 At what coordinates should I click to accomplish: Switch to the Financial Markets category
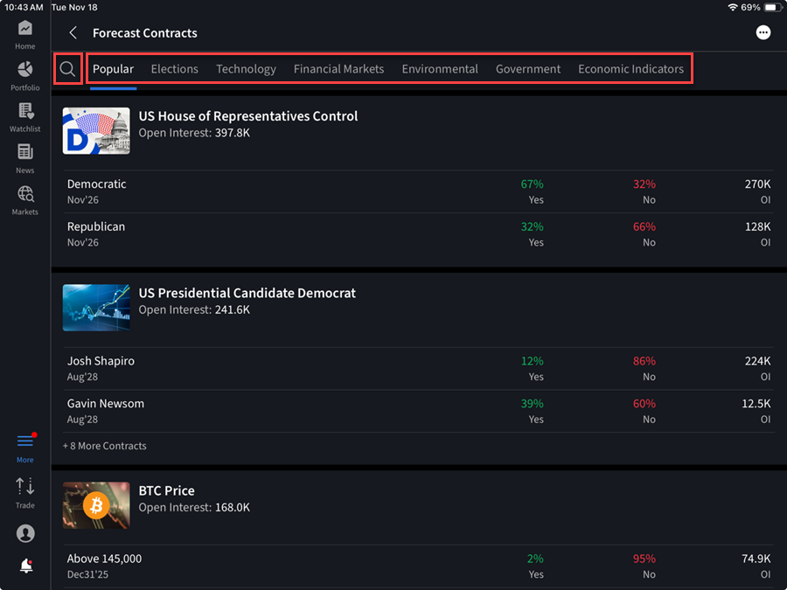coord(338,68)
